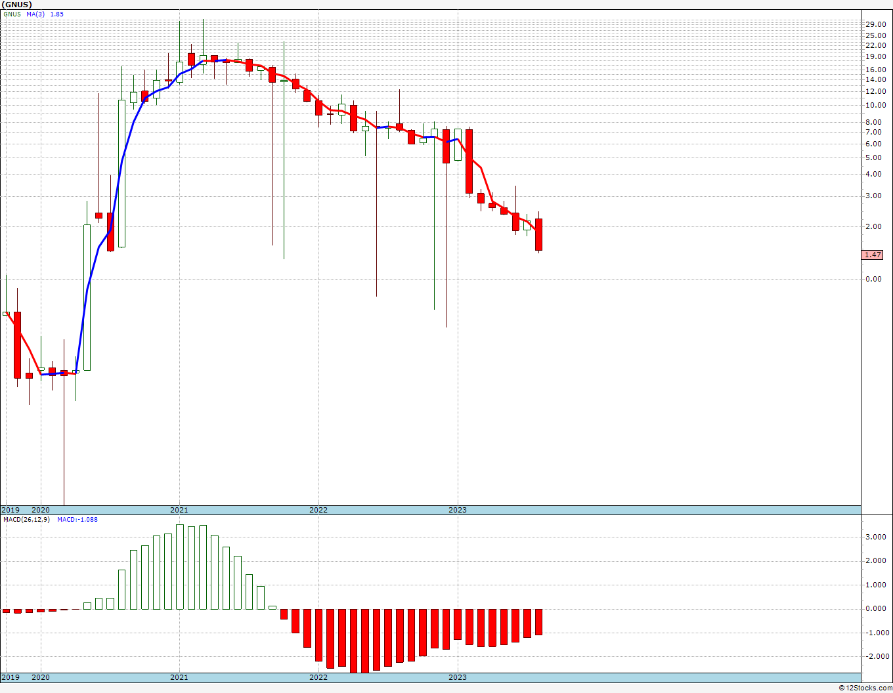Click 2021 on the price chart time axis
893x693 pixels.
(x=179, y=510)
